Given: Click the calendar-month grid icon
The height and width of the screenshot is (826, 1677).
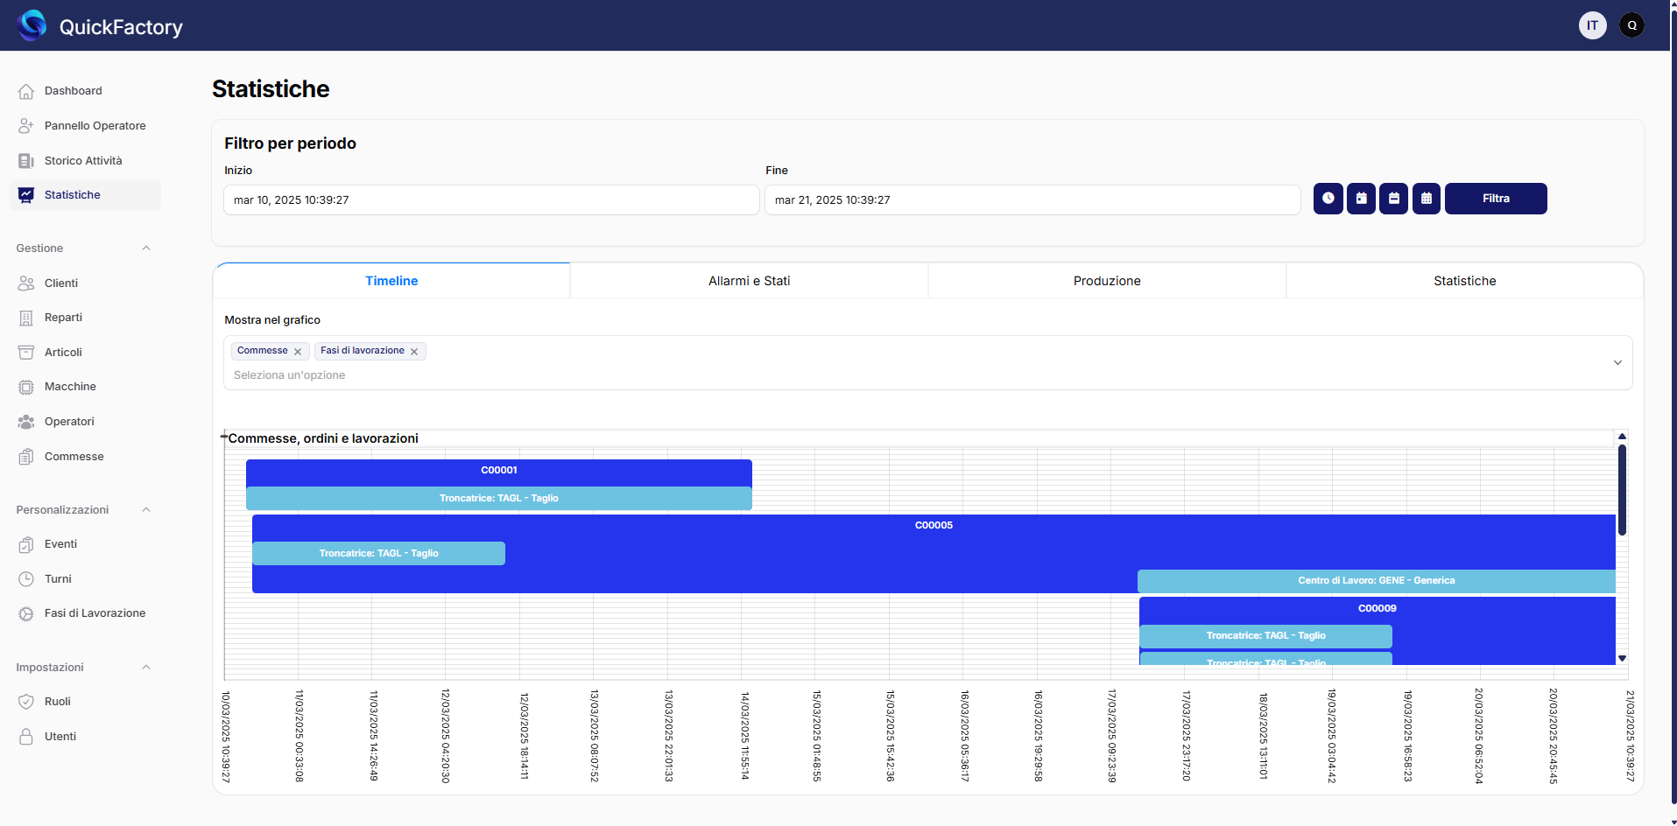Looking at the screenshot, I should 1426,199.
